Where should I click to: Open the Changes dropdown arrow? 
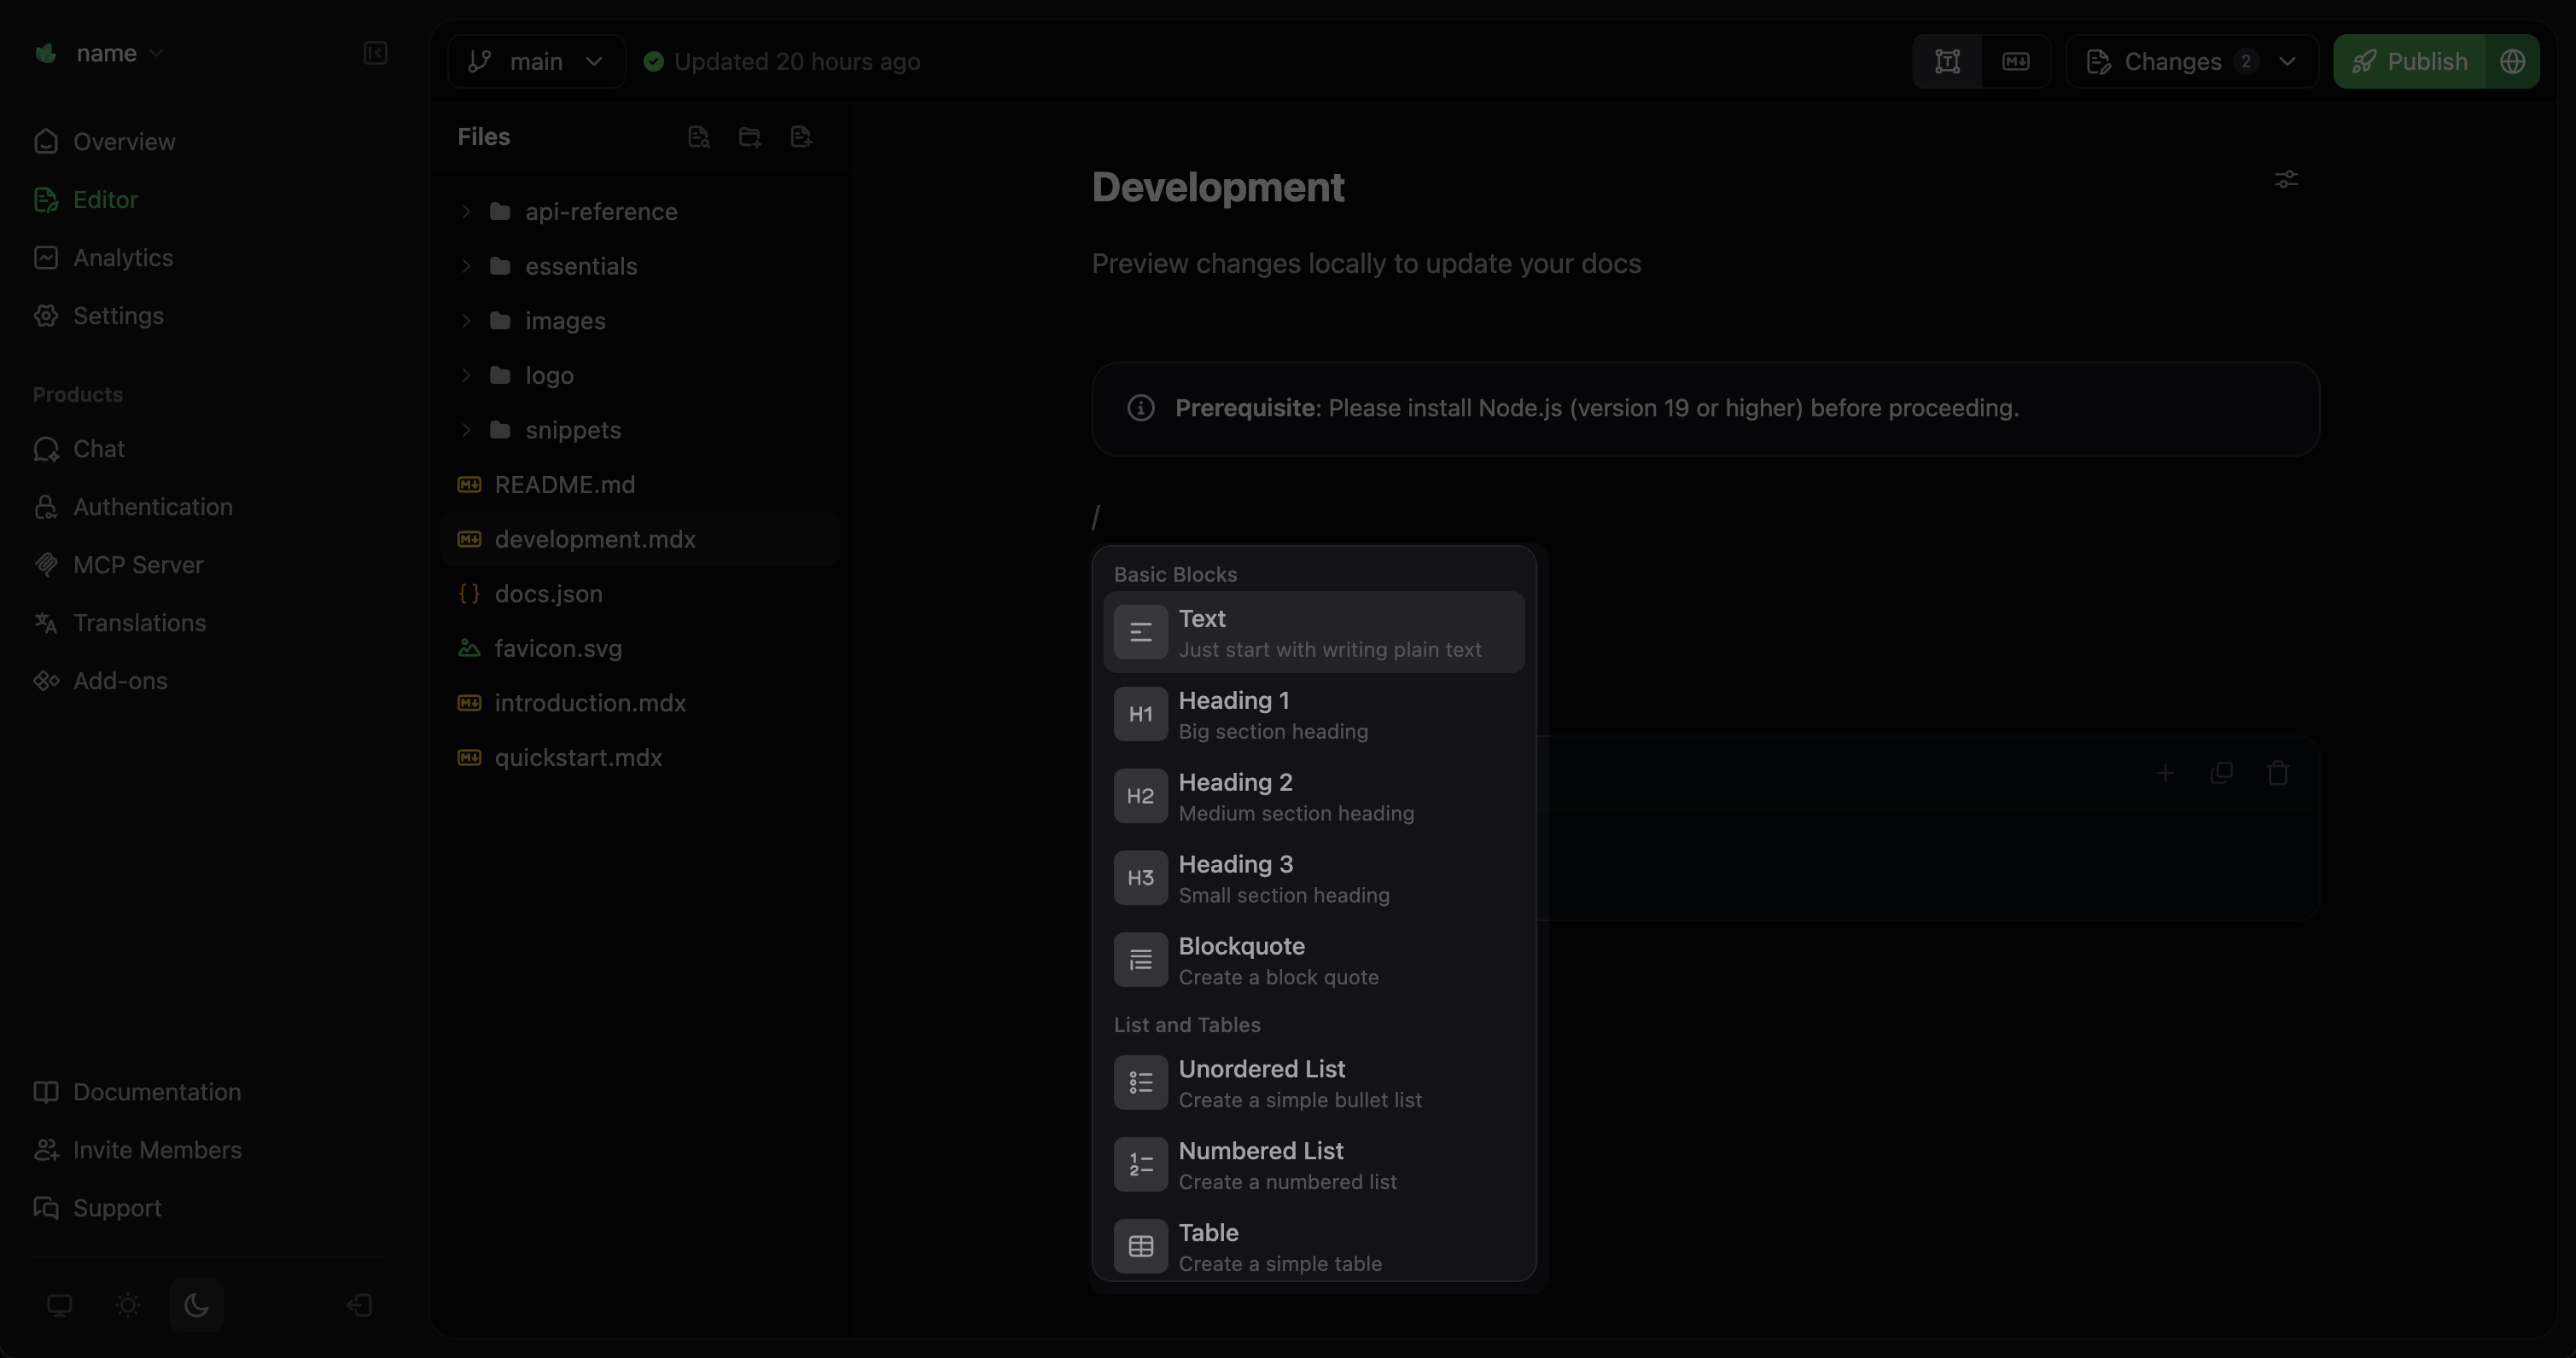2290,61
